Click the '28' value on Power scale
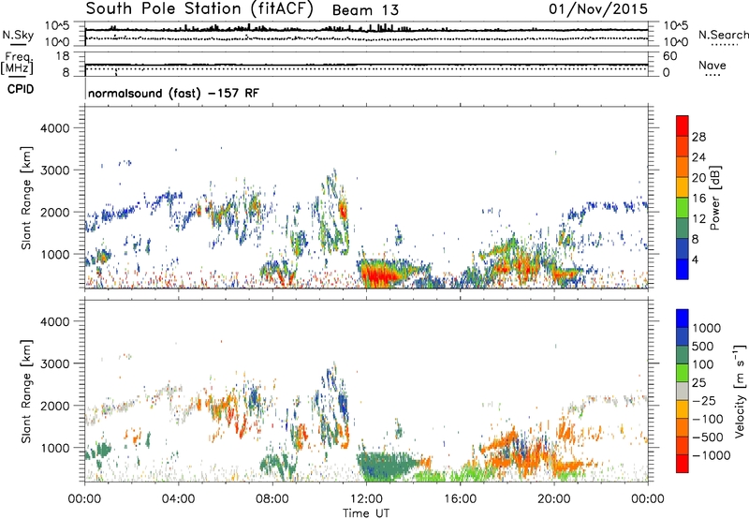The height and width of the screenshot is (519, 749). 698,137
